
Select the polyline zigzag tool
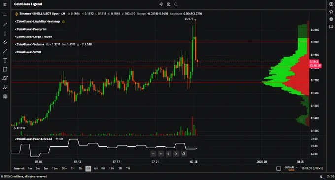tap(5, 87)
